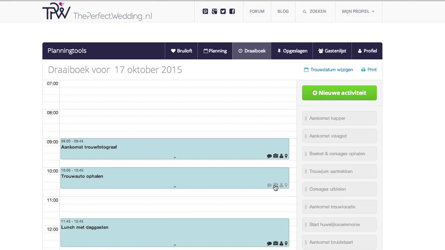Open the MIJN PROFIEL dropdown
Image resolution: width=445 pixels, height=250 pixels.
click(x=358, y=11)
